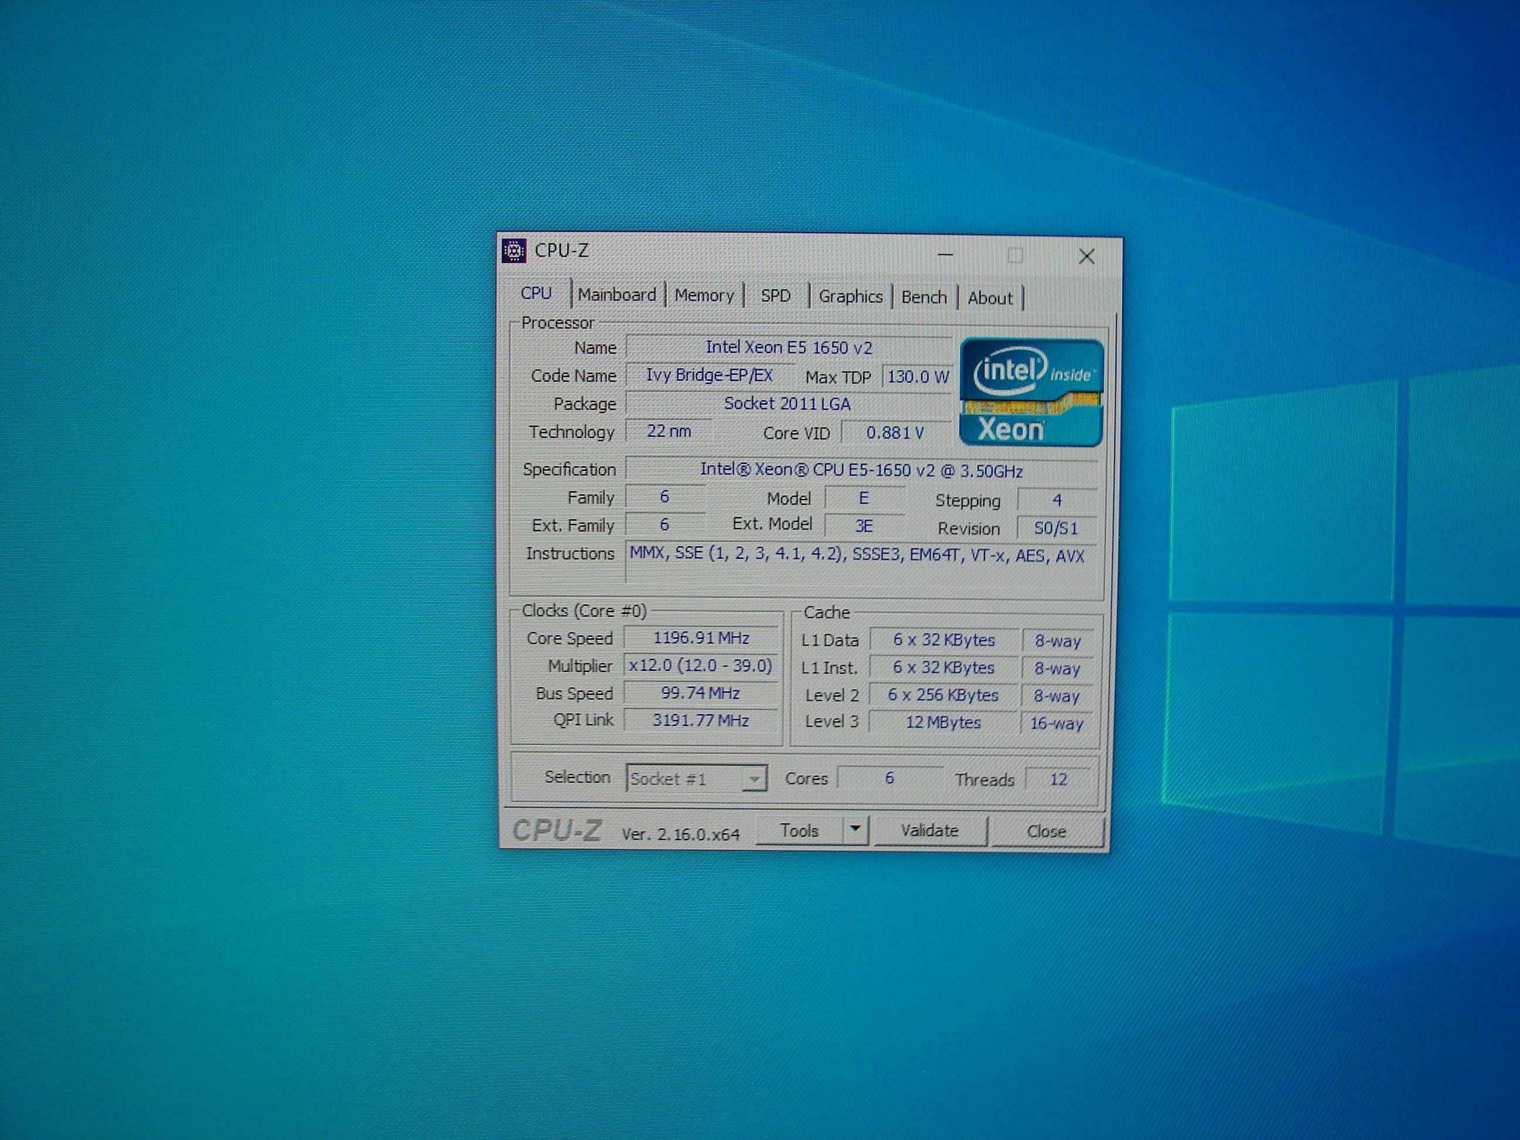Click the Technology value 22 nm

(x=669, y=432)
